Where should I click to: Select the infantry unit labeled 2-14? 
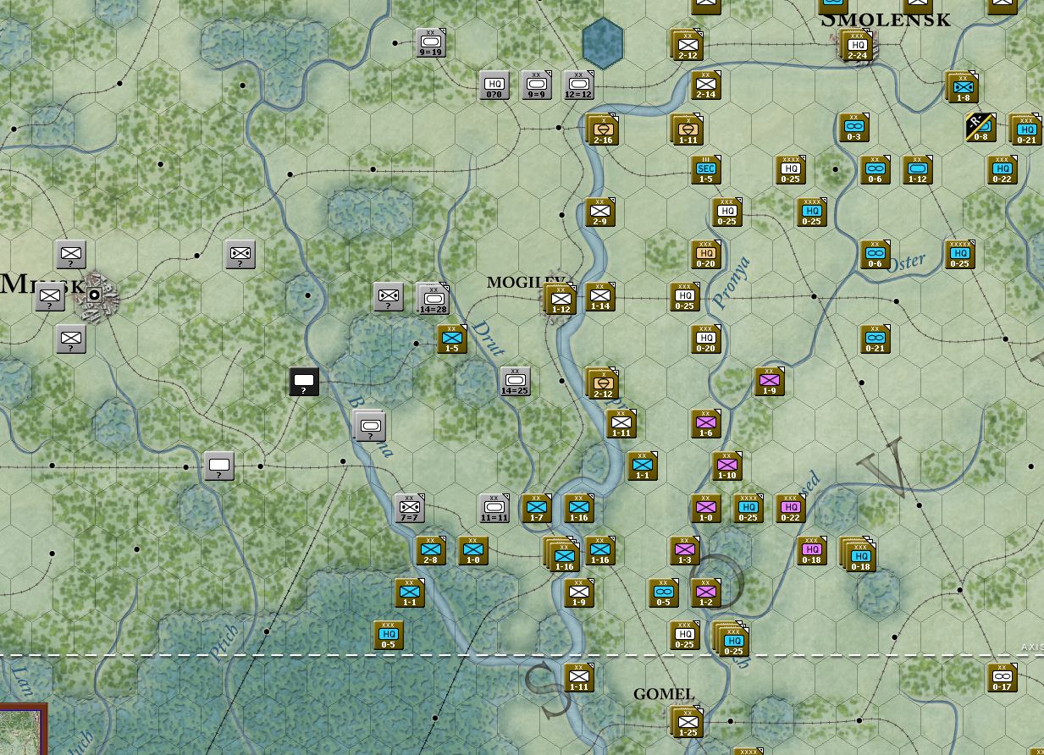point(706,85)
